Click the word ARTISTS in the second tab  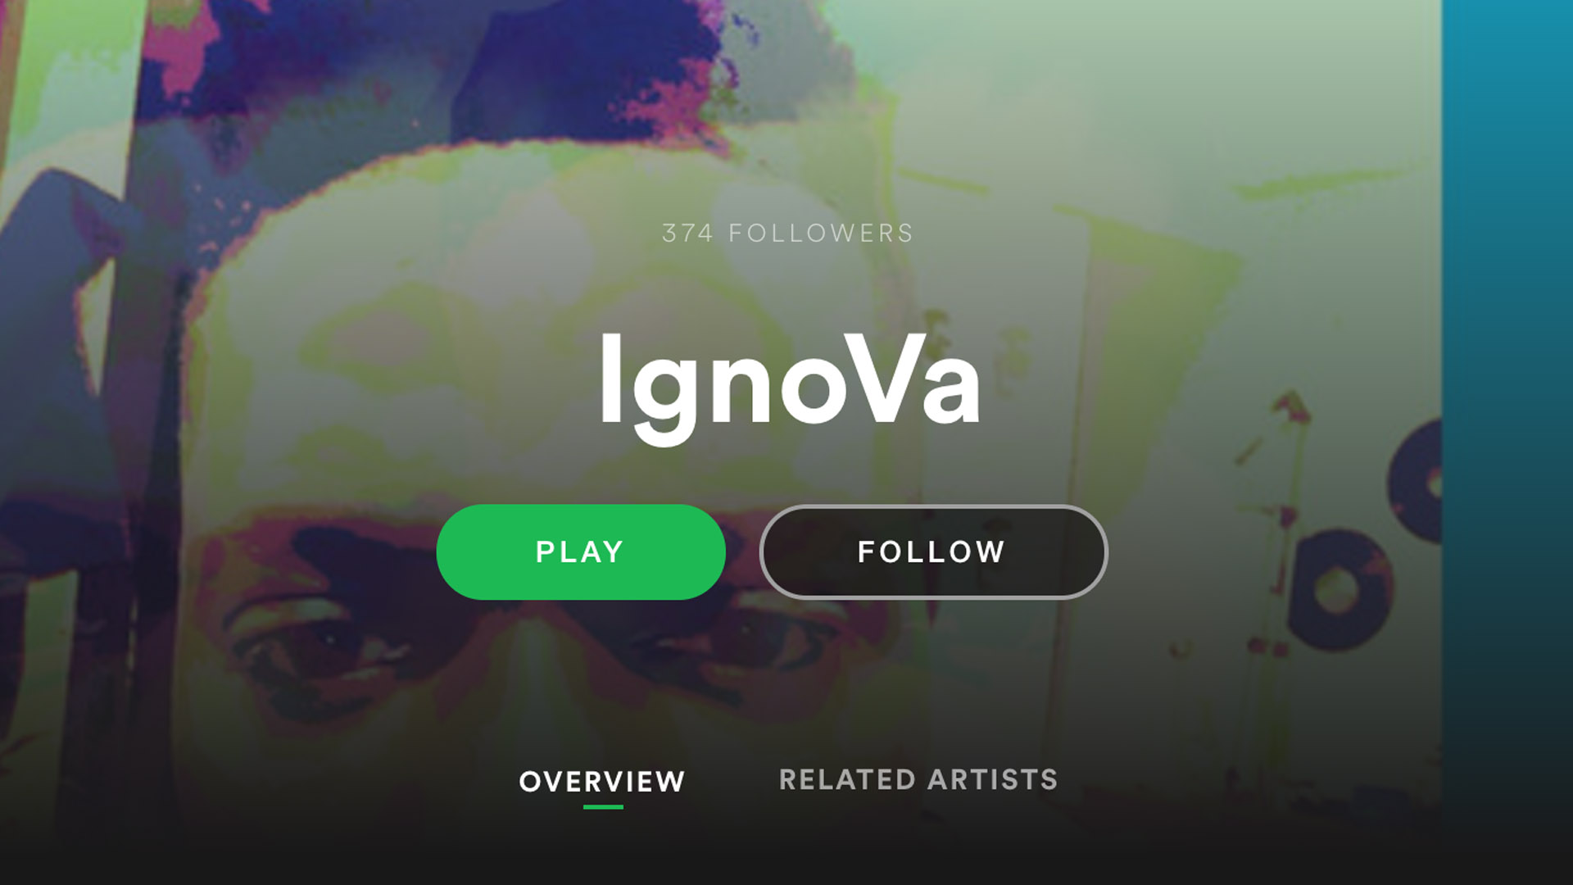point(992,779)
